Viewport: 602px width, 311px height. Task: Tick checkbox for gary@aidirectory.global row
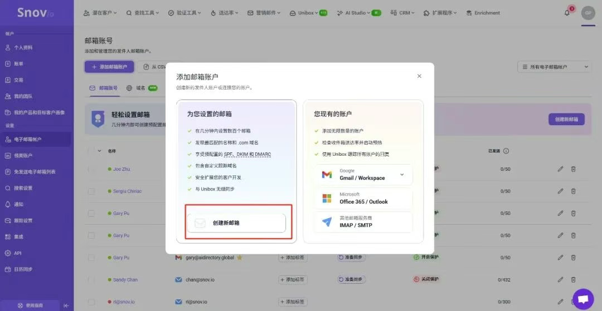click(x=91, y=258)
